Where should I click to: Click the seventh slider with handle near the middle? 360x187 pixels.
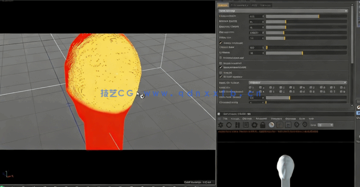306,53
